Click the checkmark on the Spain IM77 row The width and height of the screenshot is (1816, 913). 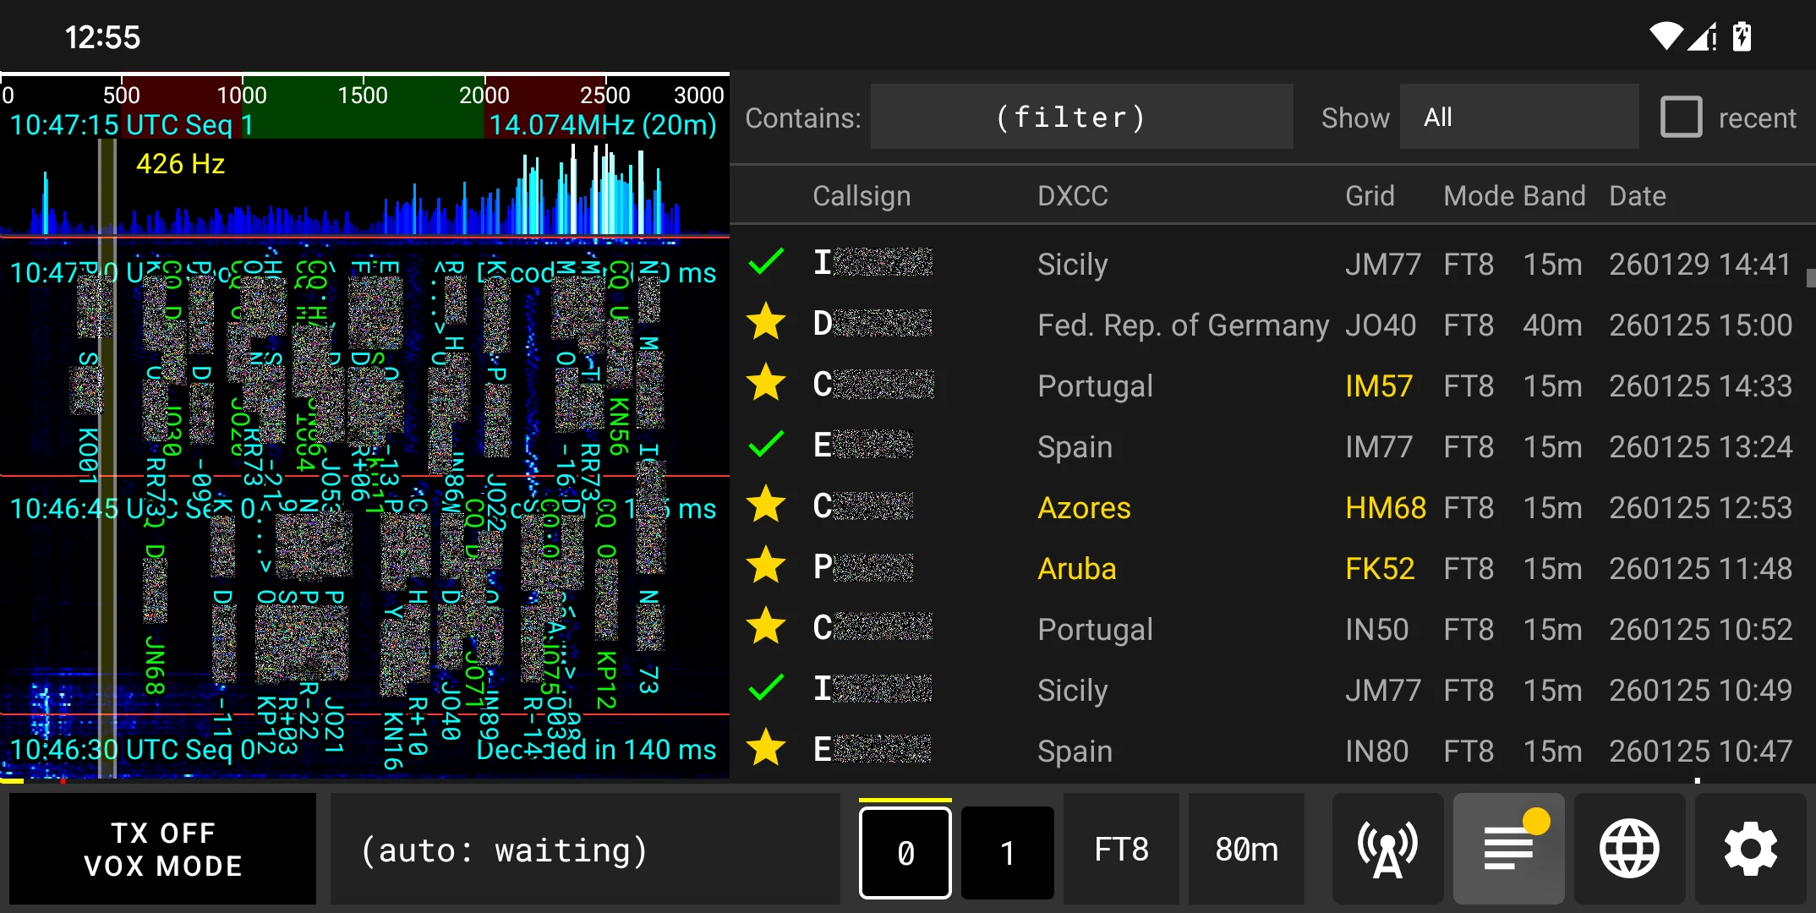(x=766, y=445)
